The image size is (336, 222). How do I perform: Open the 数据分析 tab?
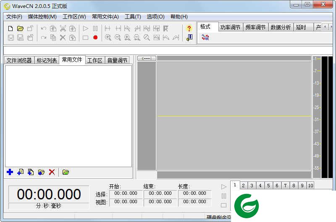click(281, 27)
